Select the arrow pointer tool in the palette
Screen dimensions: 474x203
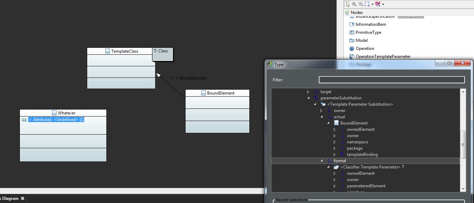pyautogui.click(x=348, y=4)
